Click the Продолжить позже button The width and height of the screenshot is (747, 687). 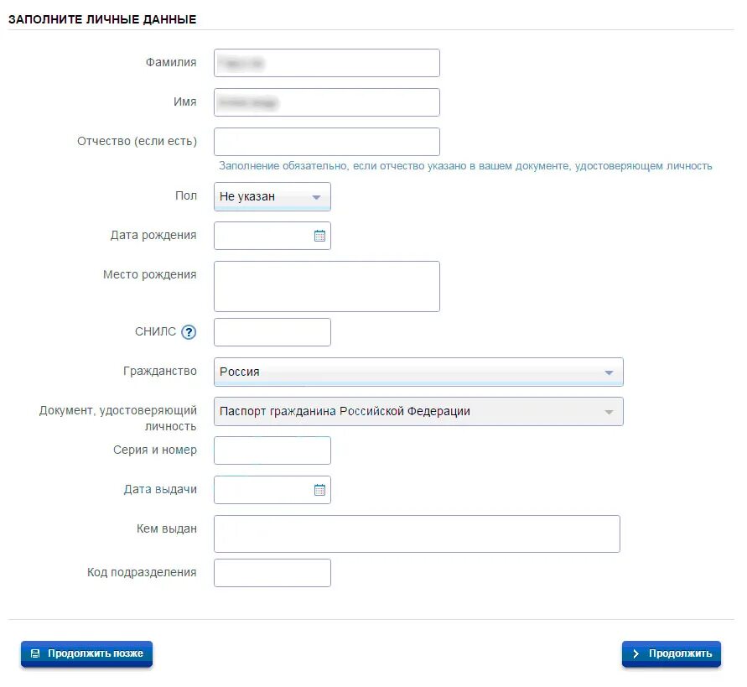[86, 653]
